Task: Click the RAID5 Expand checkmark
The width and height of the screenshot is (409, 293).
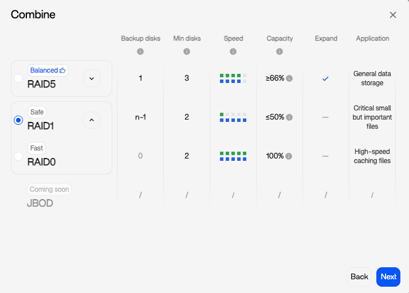Action: click(325, 78)
